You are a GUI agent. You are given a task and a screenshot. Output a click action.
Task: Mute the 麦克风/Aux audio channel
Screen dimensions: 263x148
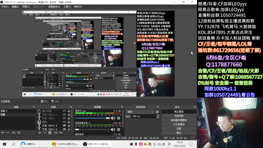click(x=113, y=118)
